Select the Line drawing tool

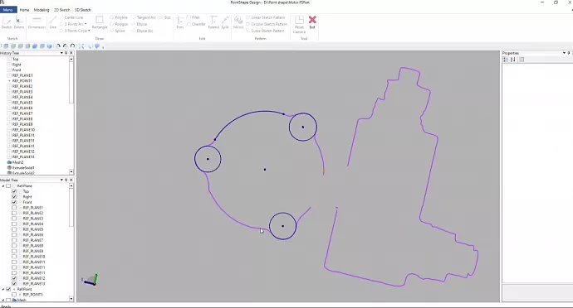(x=53, y=22)
